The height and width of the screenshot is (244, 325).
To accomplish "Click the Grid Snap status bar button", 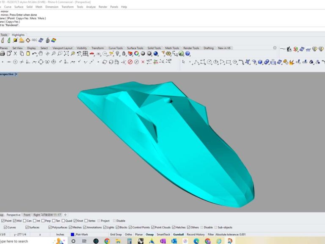I will [x=116, y=234].
